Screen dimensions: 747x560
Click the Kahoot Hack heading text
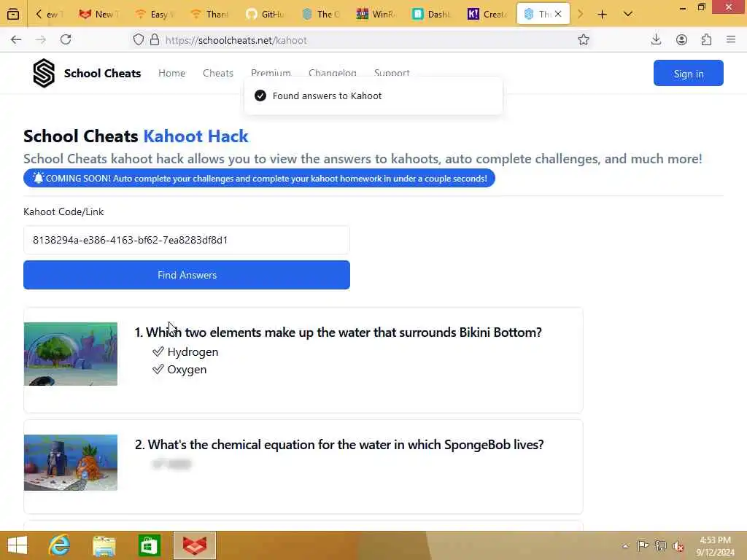[x=196, y=136]
